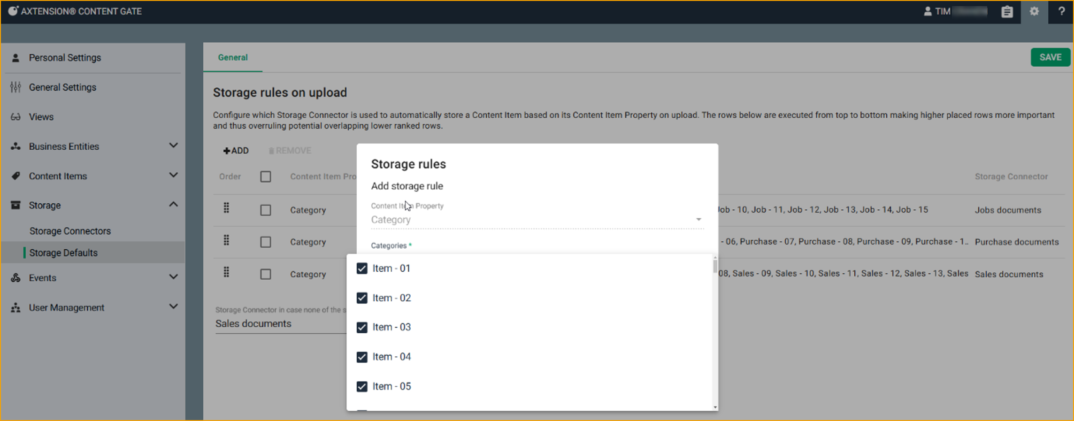The height and width of the screenshot is (421, 1074).
Task: Toggle the select-all checkbox in table header
Action: [x=266, y=177]
